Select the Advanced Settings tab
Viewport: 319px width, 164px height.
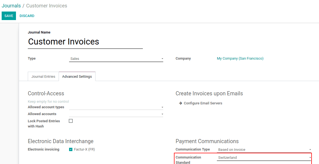click(77, 77)
